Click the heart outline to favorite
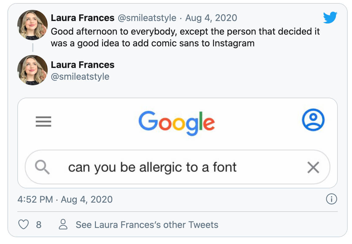This screenshot has height=244, width=352. coord(24,225)
